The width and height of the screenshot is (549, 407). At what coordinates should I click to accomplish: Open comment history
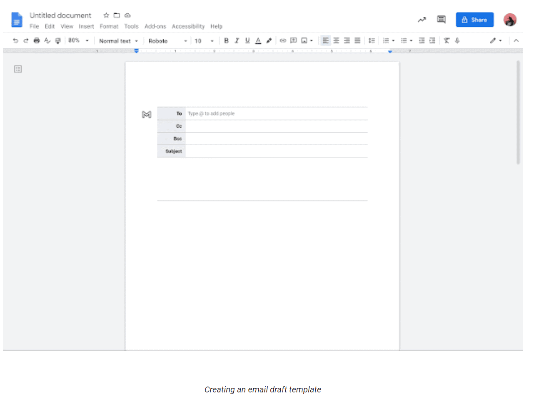click(442, 19)
